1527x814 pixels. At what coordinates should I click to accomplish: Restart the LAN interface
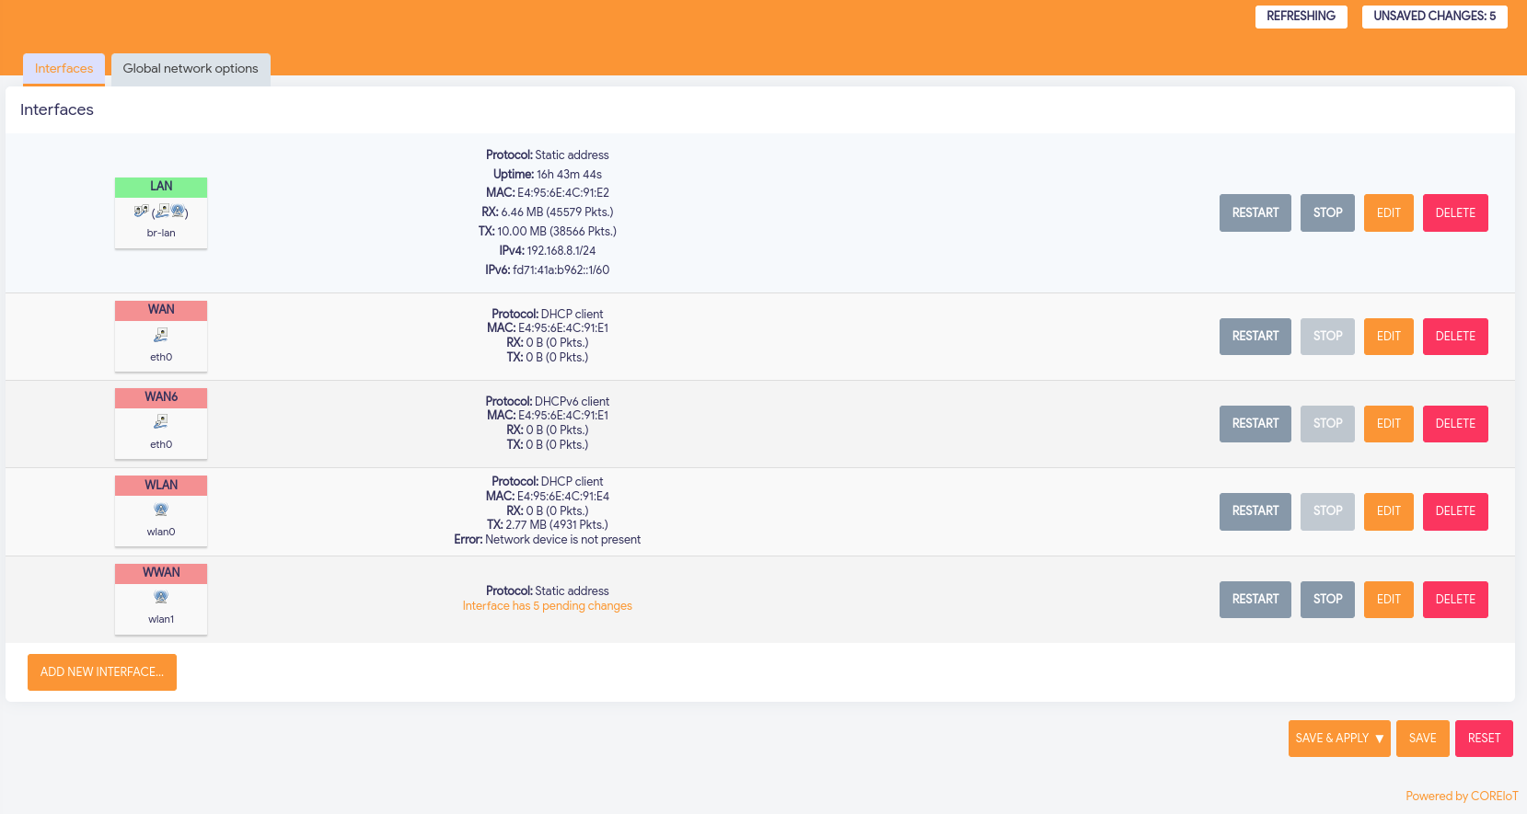point(1255,213)
